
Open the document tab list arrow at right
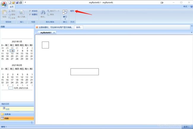(x=192, y=32)
